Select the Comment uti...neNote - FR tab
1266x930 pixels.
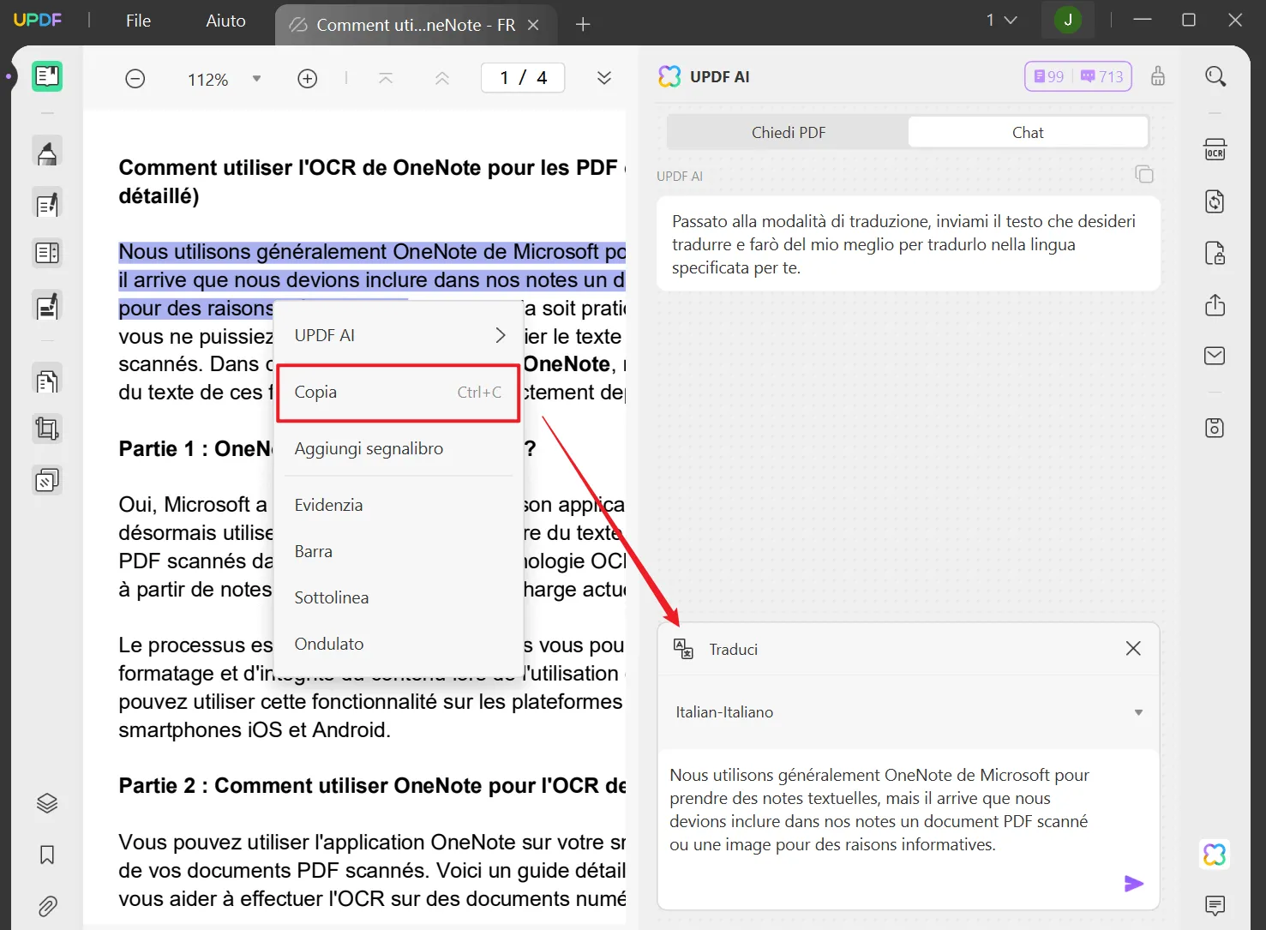416,25
